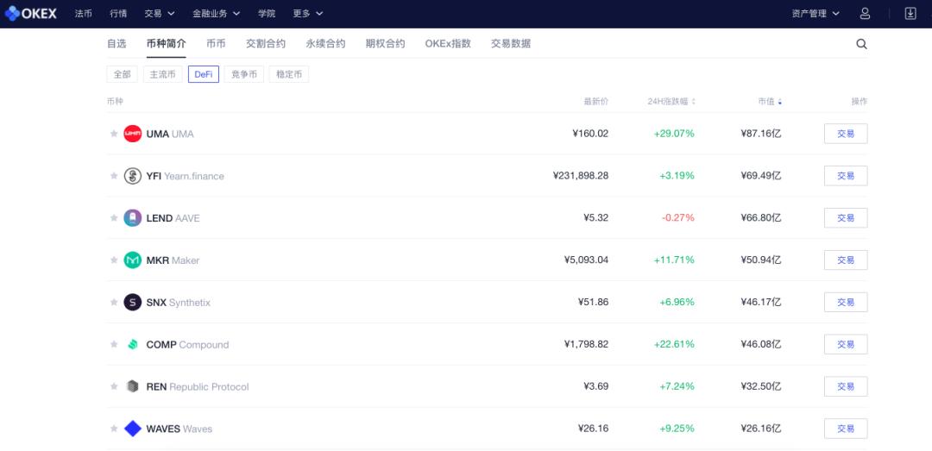Open 学院 in the top navigation
The image size is (932, 451).
pos(267,13)
